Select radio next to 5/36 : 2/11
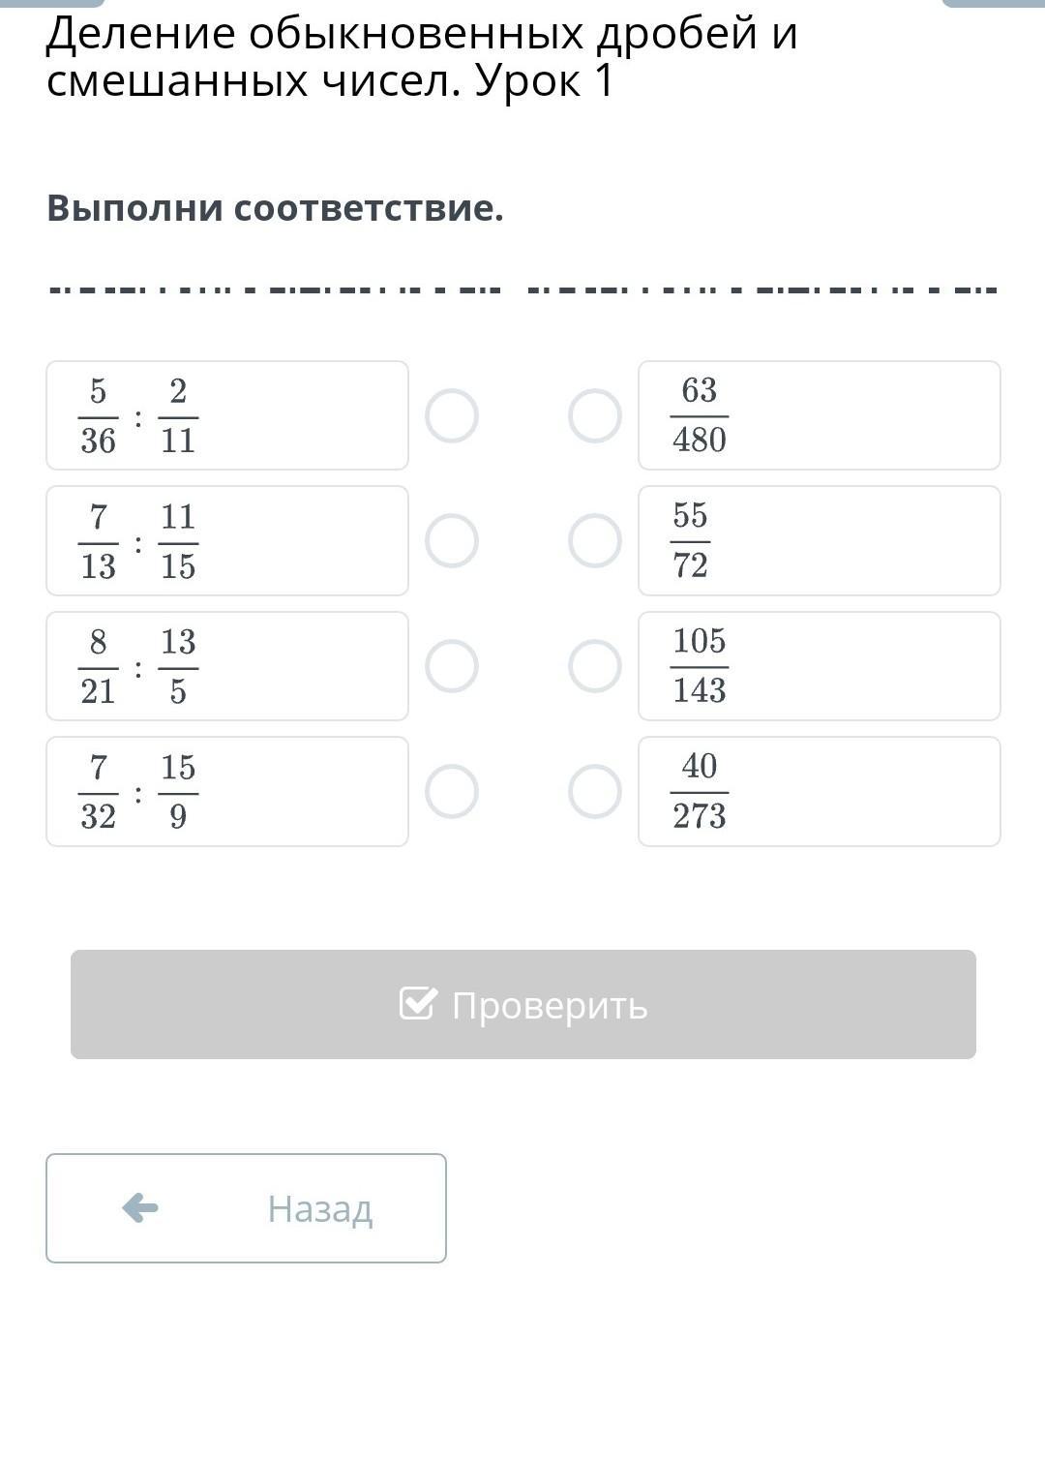 click(x=452, y=416)
